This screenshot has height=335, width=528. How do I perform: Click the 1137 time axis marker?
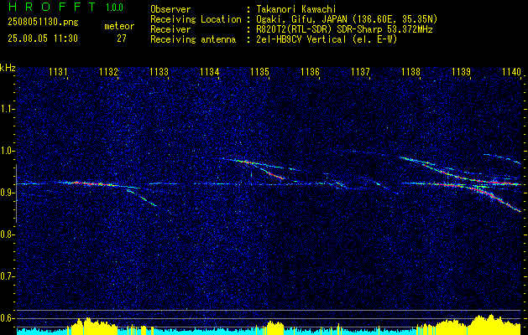tap(360, 71)
